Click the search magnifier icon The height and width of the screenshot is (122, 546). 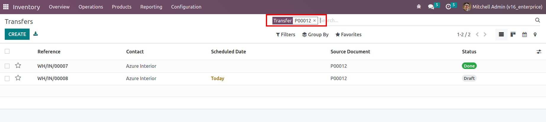[x=538, y=20]
